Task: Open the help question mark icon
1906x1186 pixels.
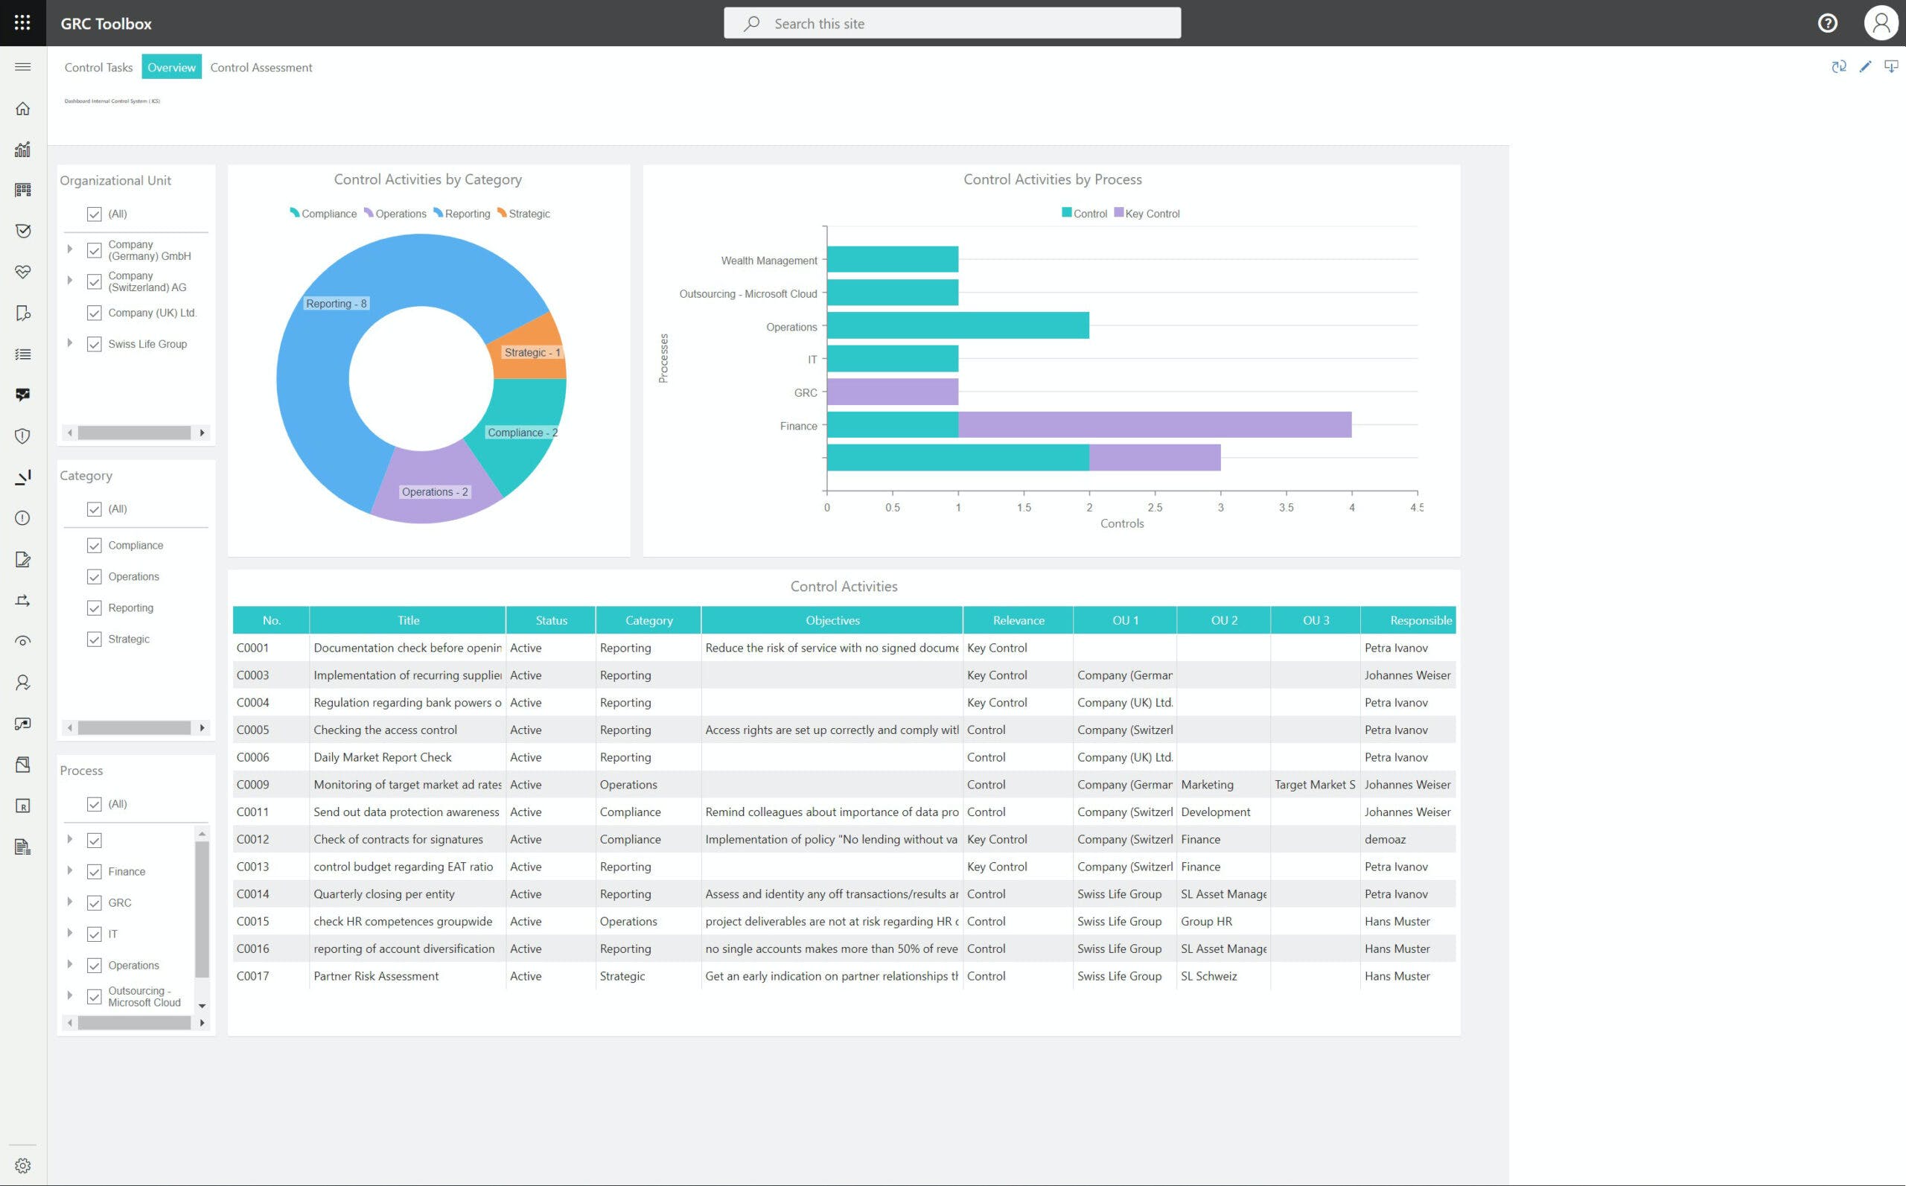Action: pyautogui.click(x=1828, y=23)
